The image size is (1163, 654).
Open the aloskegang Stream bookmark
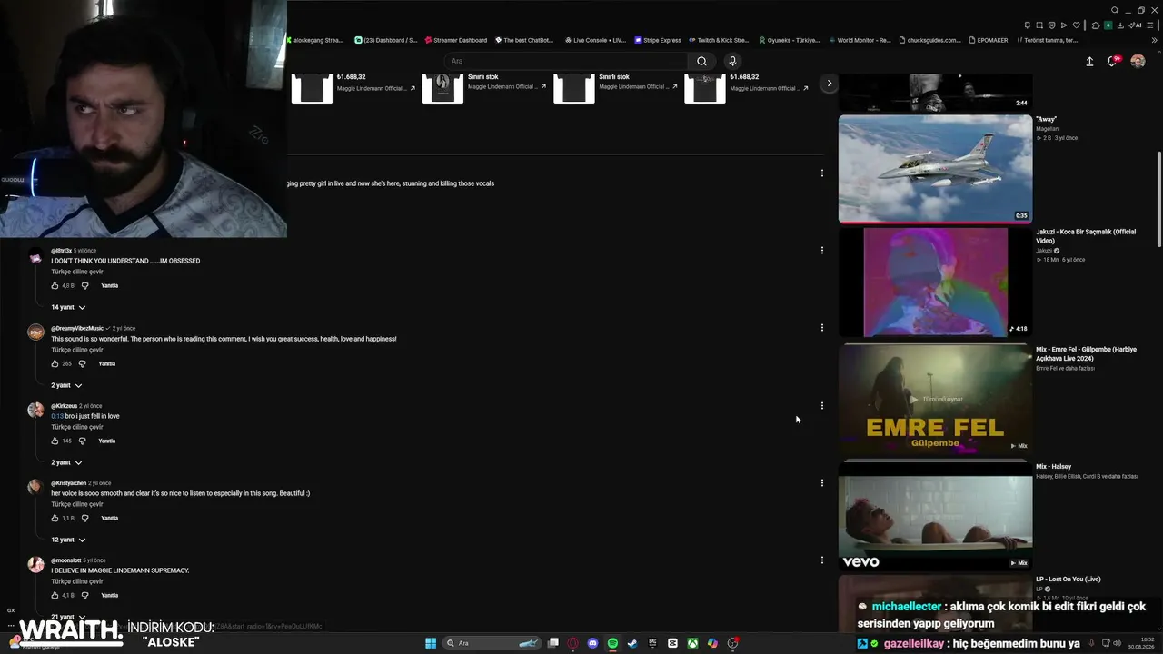(317, 40)
